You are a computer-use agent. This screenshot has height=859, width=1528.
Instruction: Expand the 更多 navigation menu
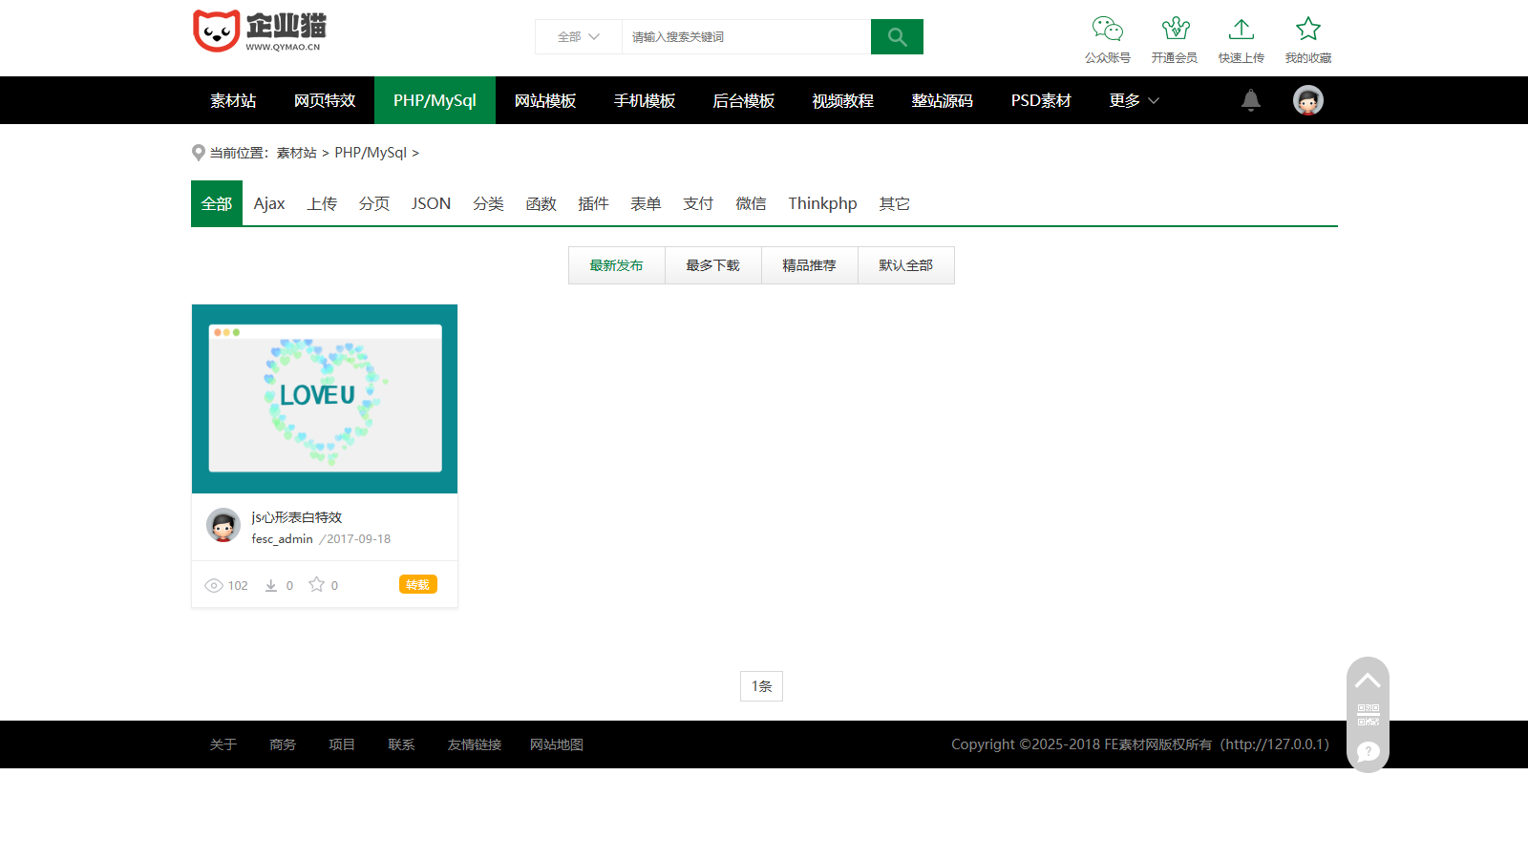pos(1133,99)
